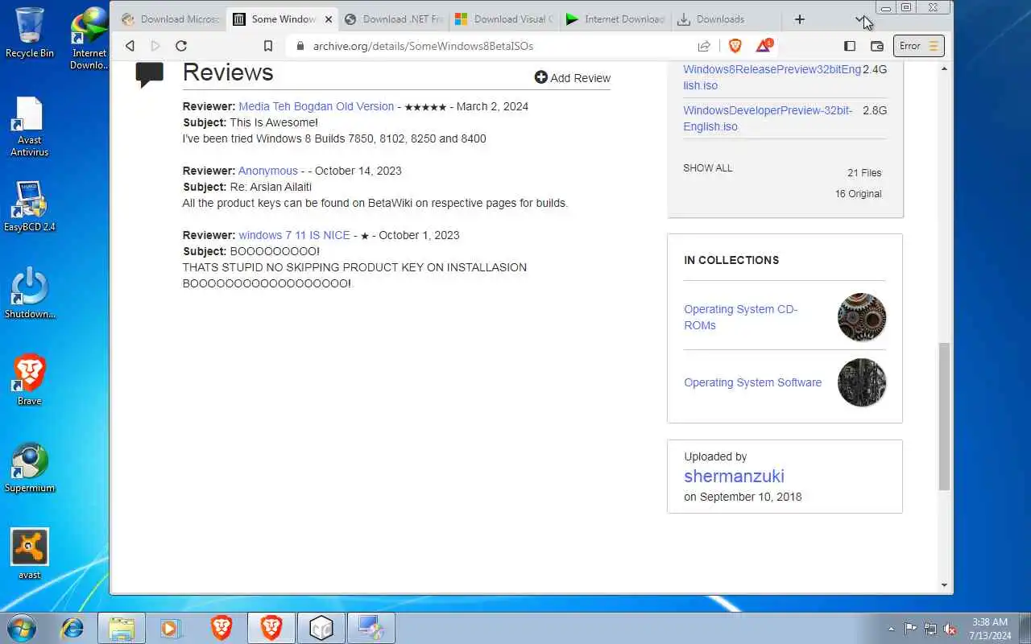This screenshot has width=1031, height=644.
Task: Open reviewer Media Teh Bogdan Old Version
Action: pos(316,106)
